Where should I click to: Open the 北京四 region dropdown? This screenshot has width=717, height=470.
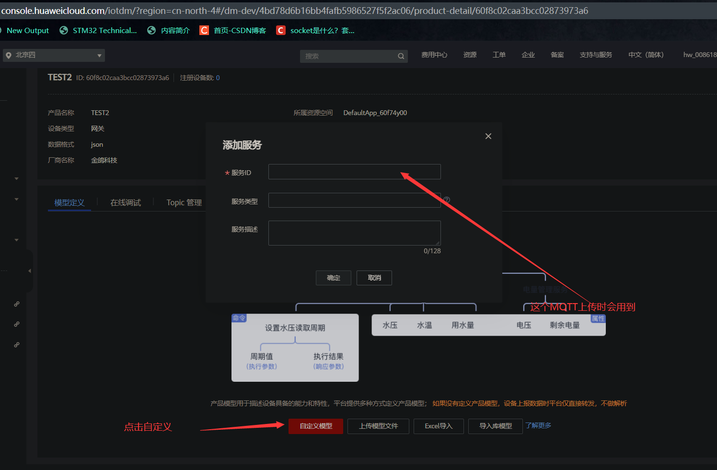click(x=54, y=55)
